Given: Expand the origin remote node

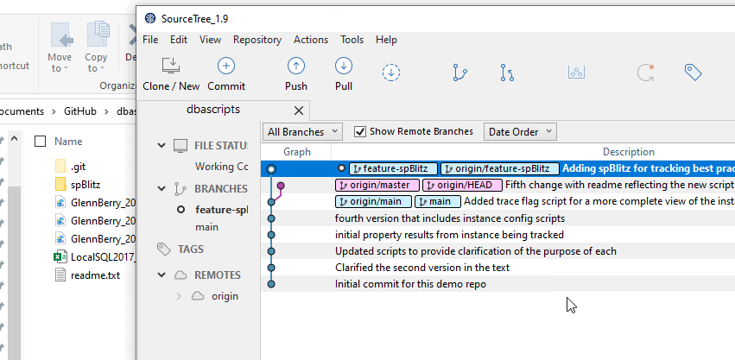Looking at the screenshot, I should tap(179, 296).
